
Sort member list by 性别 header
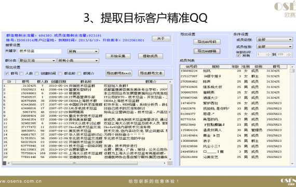point(246,66)
